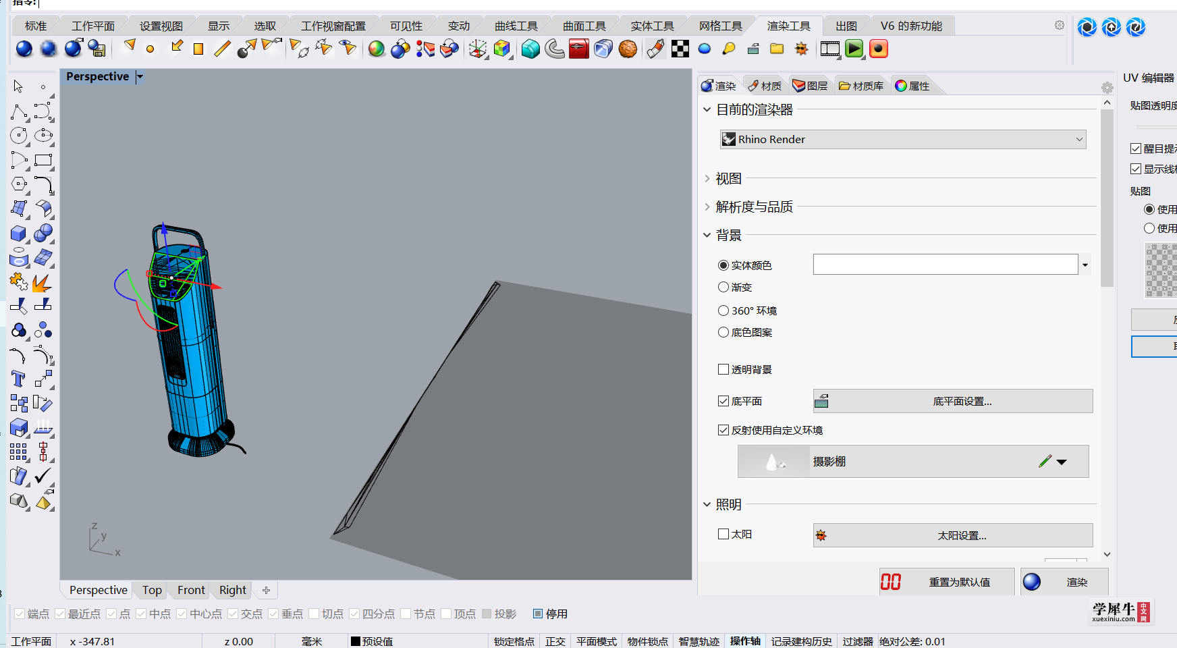
Task: Open the background color dropdown arrow
Action: click(x=1085, y=265)
